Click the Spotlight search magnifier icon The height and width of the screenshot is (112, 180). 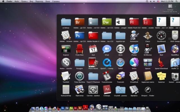176,1
